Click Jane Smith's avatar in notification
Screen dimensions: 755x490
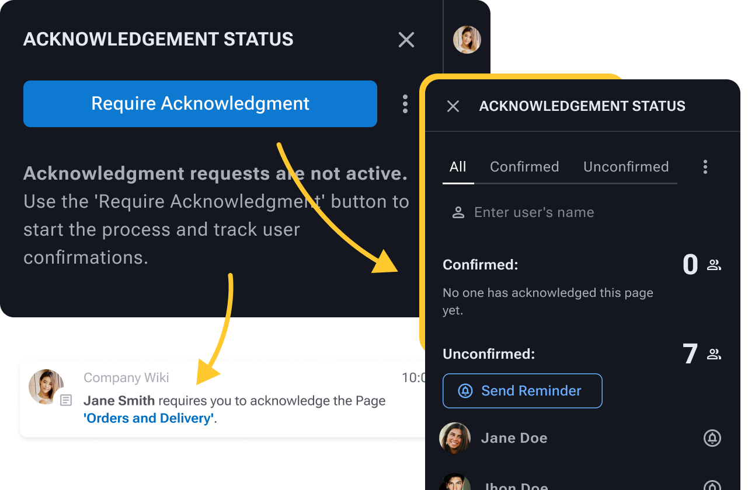pos(46,386)
